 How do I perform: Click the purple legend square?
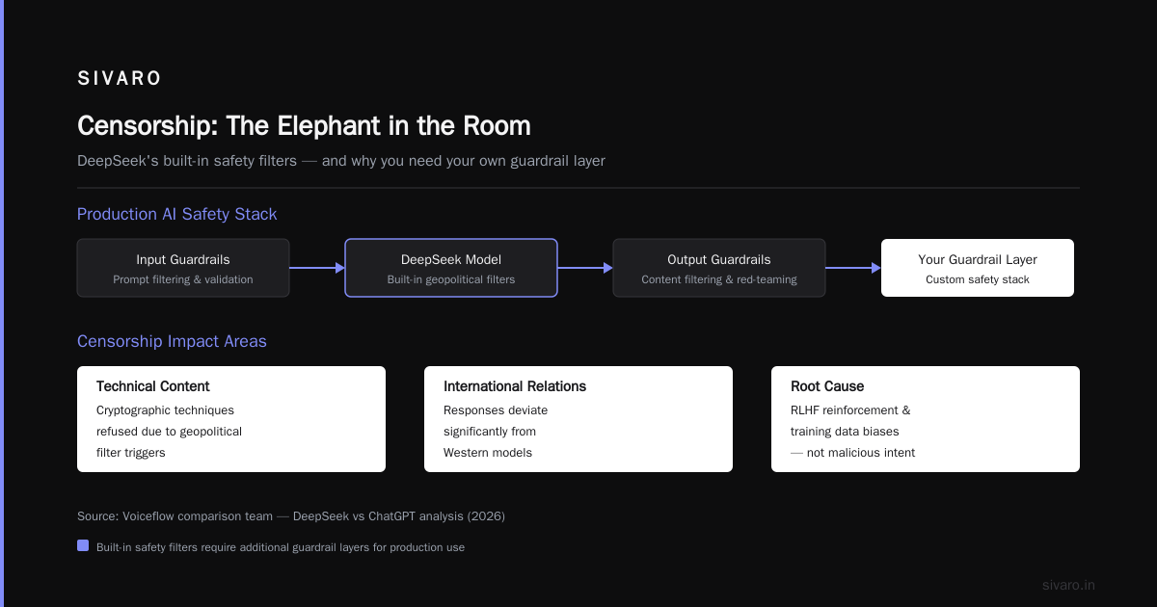83,546
